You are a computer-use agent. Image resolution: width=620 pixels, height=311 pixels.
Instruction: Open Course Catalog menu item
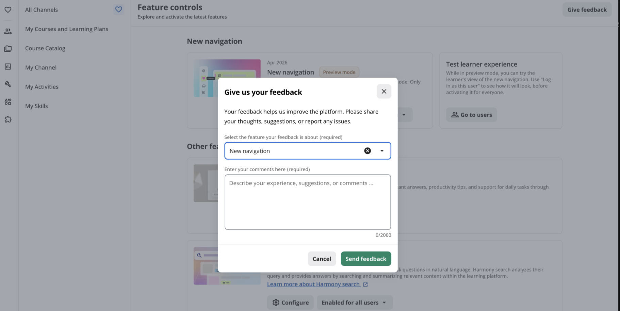click(x=45, y=48)
